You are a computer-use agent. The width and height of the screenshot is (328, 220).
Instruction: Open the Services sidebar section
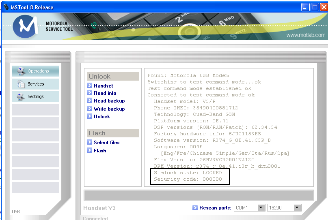36,84
